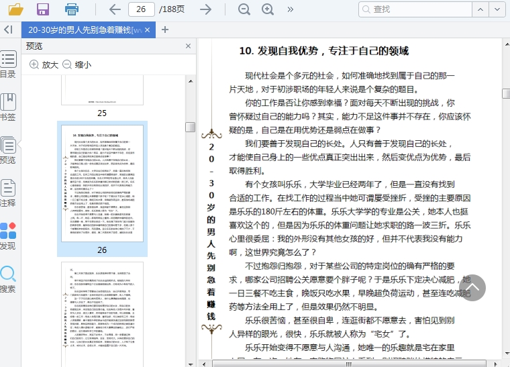Image resolution: width=510 pixels, height=367 pixels.
Task: Collapse the left sidebar panel
Action: click(x=8, y=30)
